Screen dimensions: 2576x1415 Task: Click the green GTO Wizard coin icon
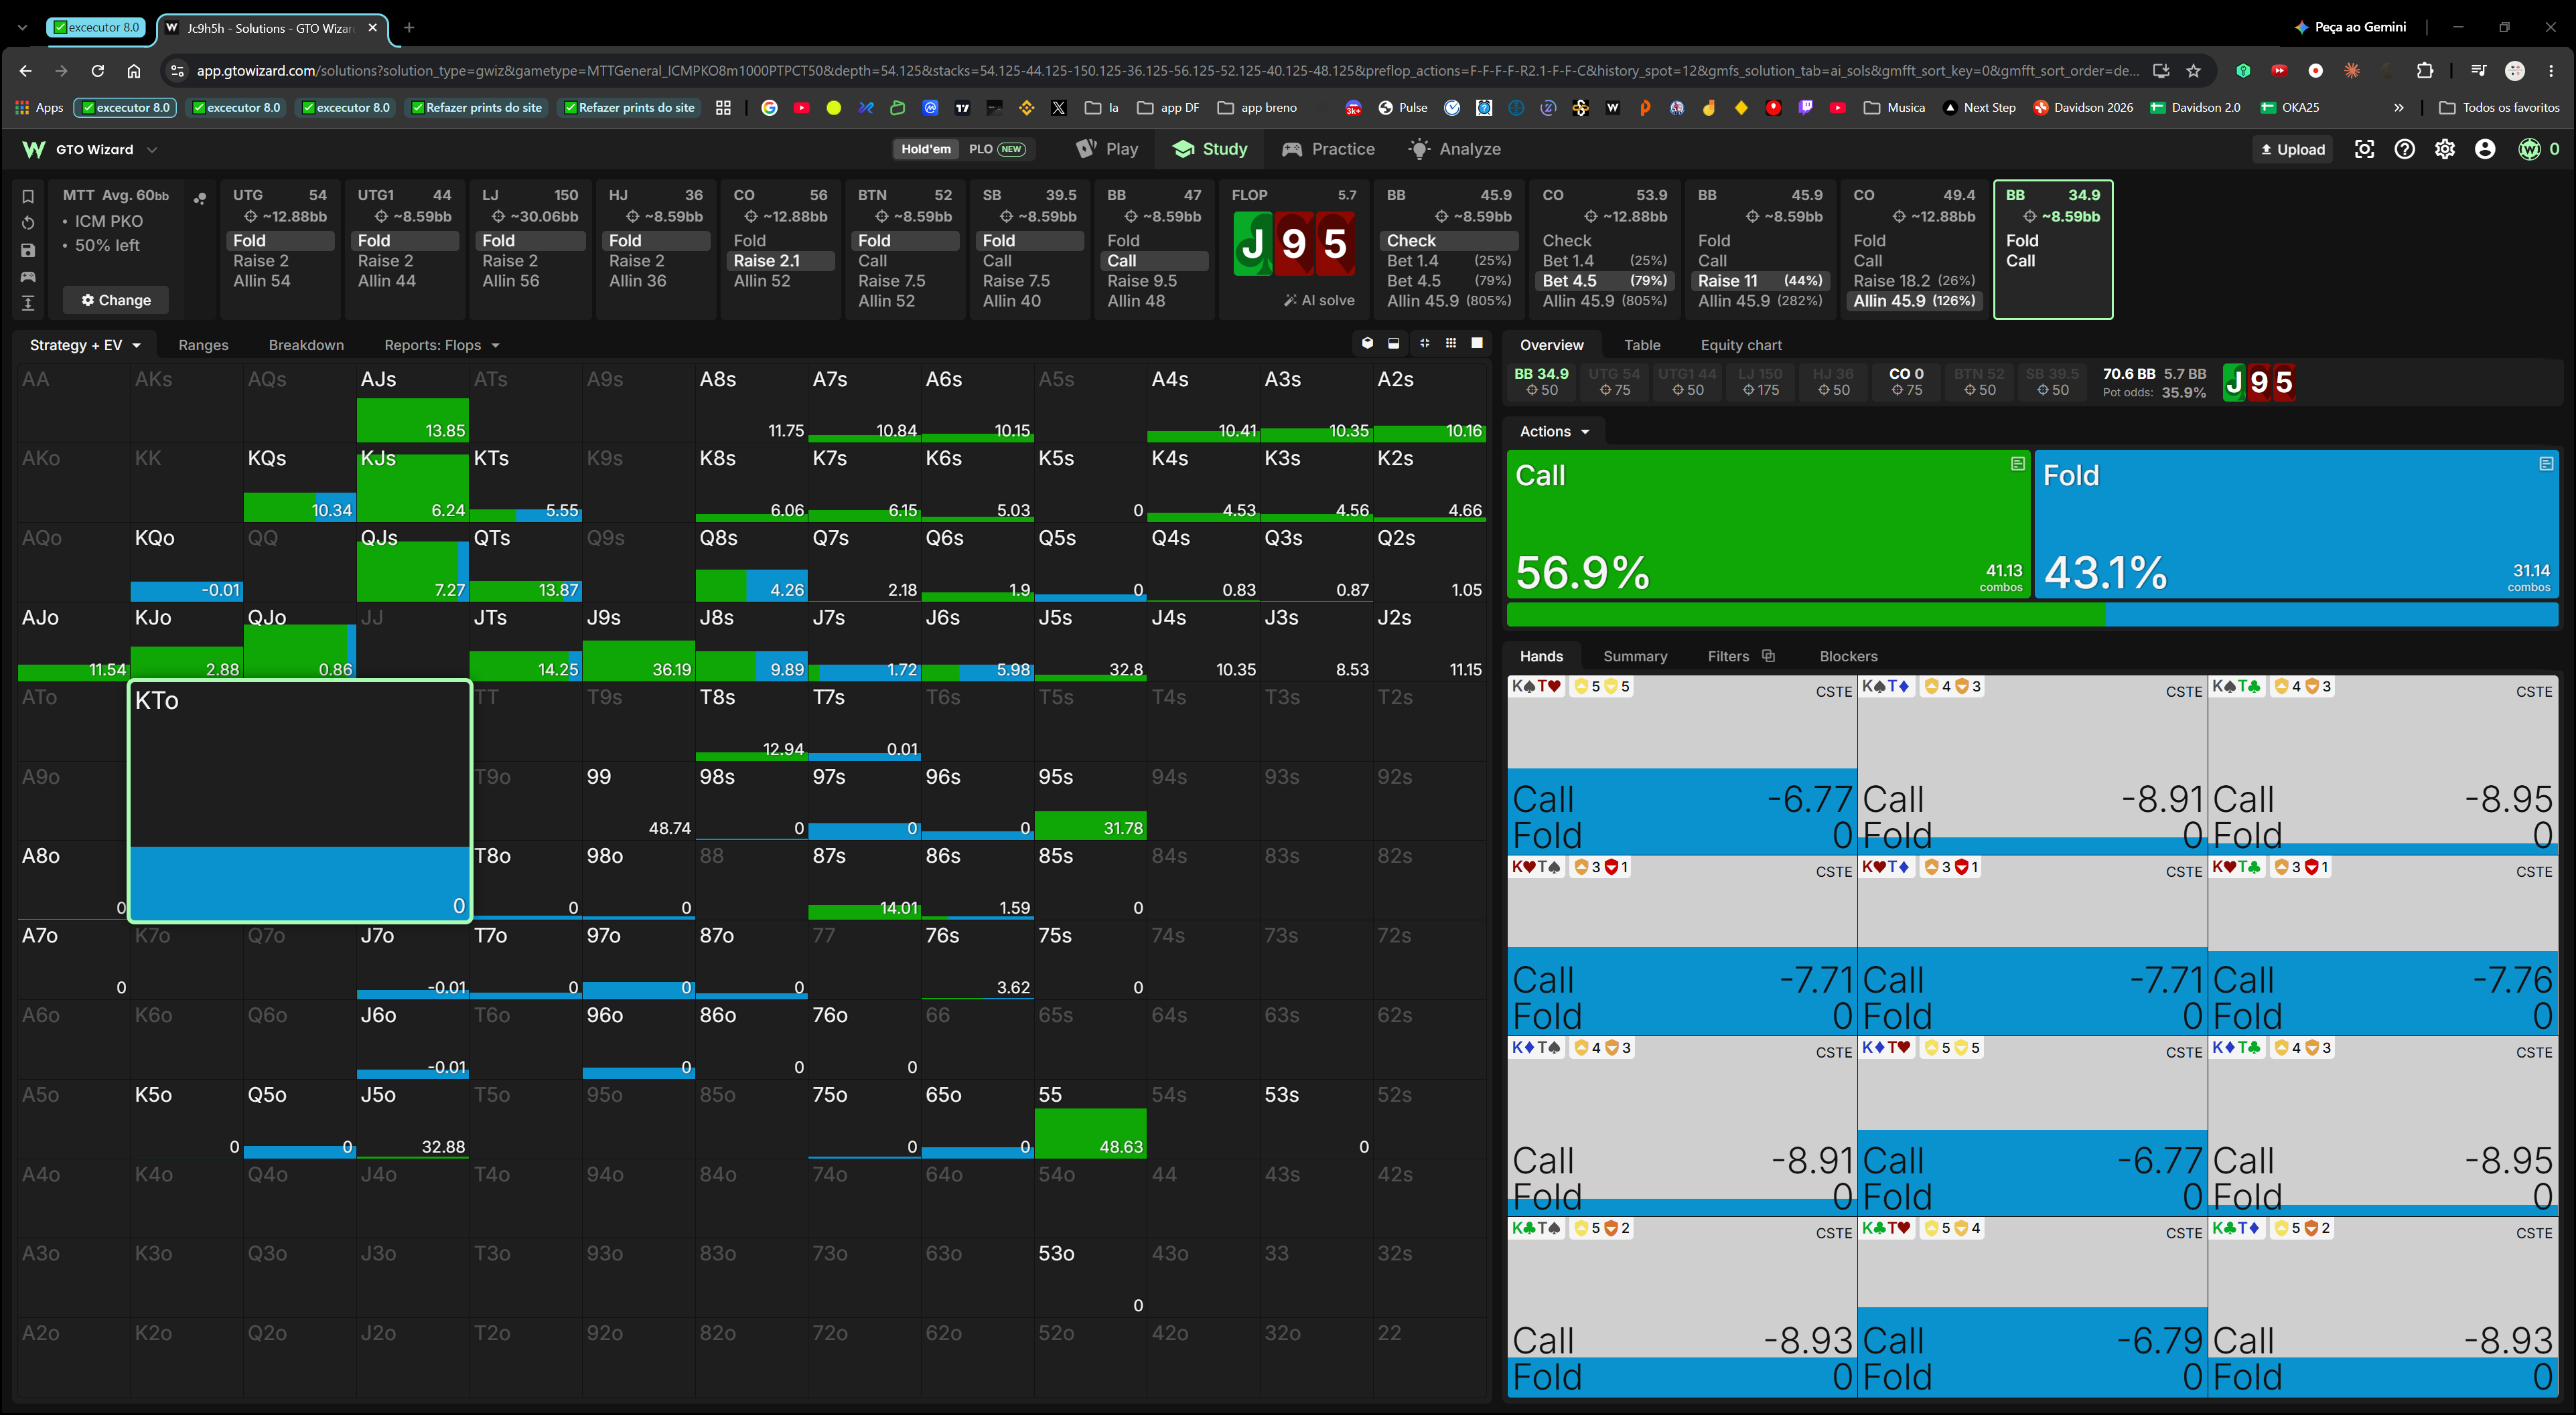click(x=2529, y=149)
